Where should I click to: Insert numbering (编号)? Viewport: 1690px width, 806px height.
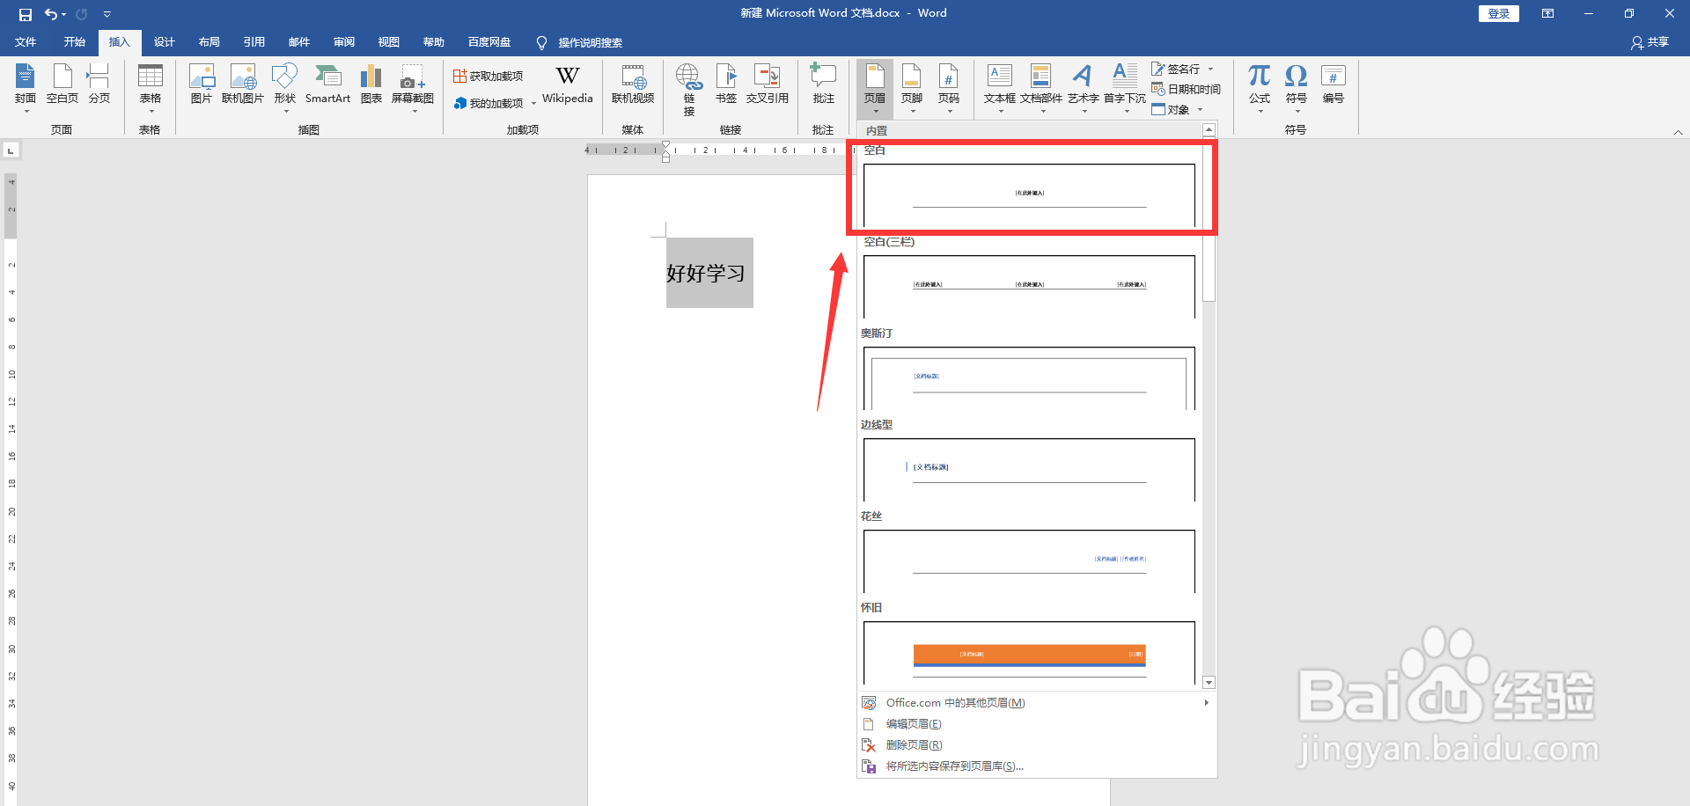[1334, 84]
